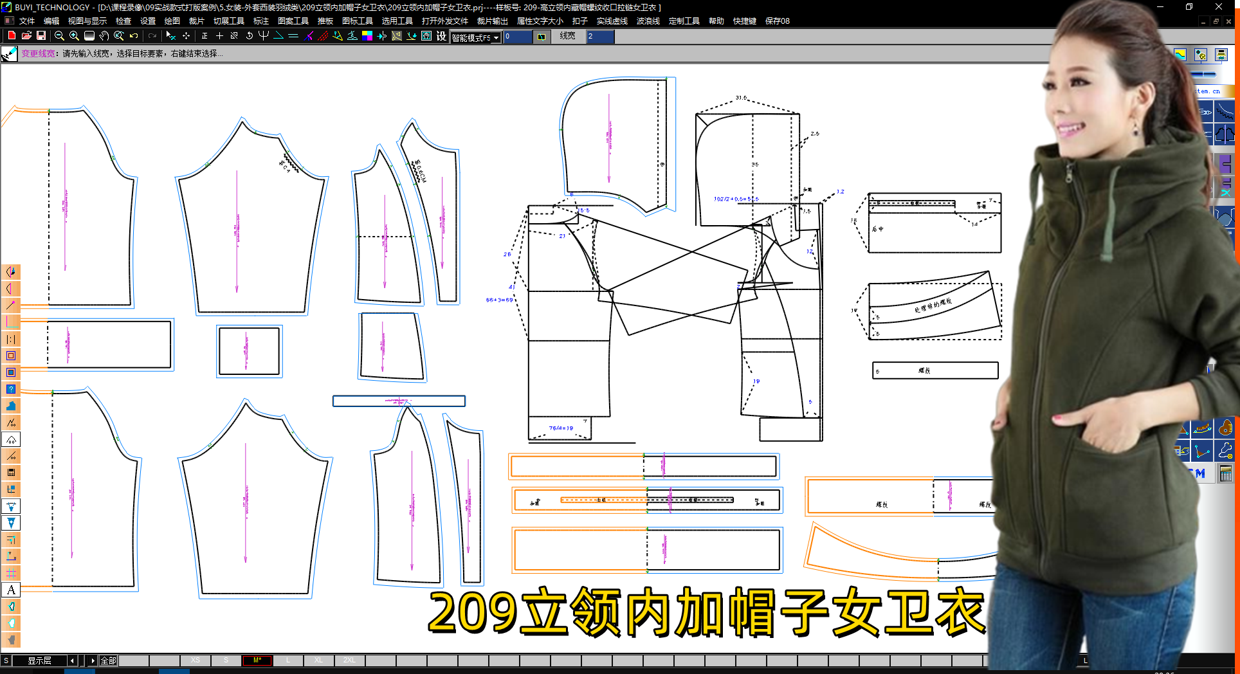Click the yellow rectangle icon beside 线宽

click(x=542, y=37)
